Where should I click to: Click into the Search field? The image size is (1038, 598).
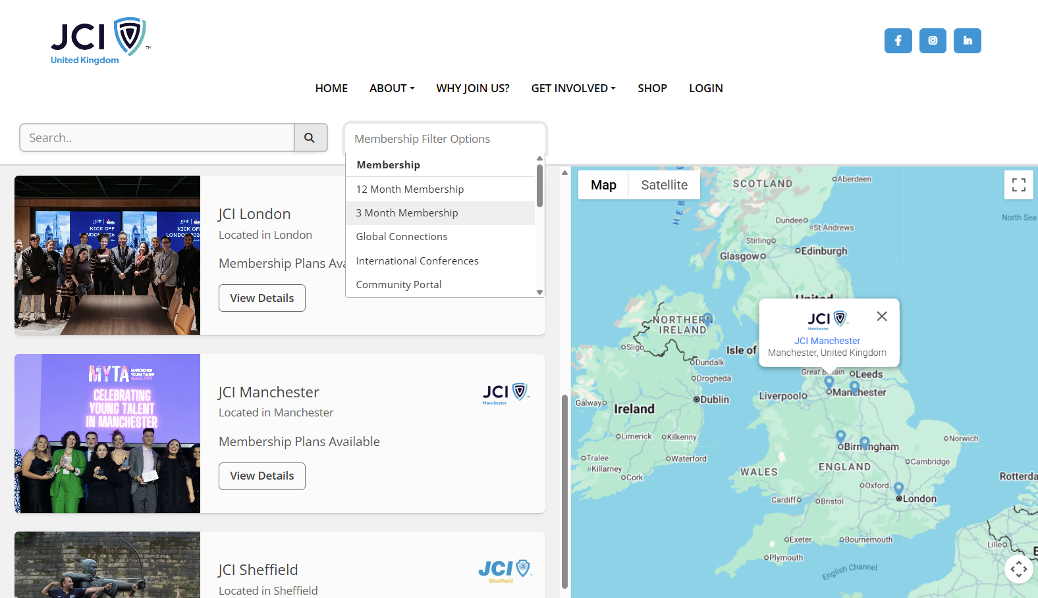pos(157,137)
